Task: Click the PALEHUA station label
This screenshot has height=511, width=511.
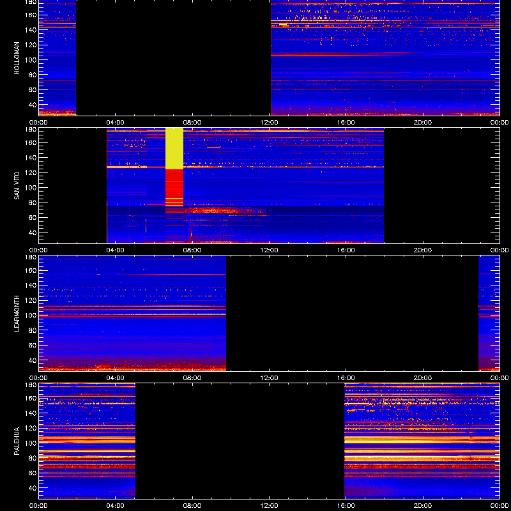Action: click(x=17, y=441)
